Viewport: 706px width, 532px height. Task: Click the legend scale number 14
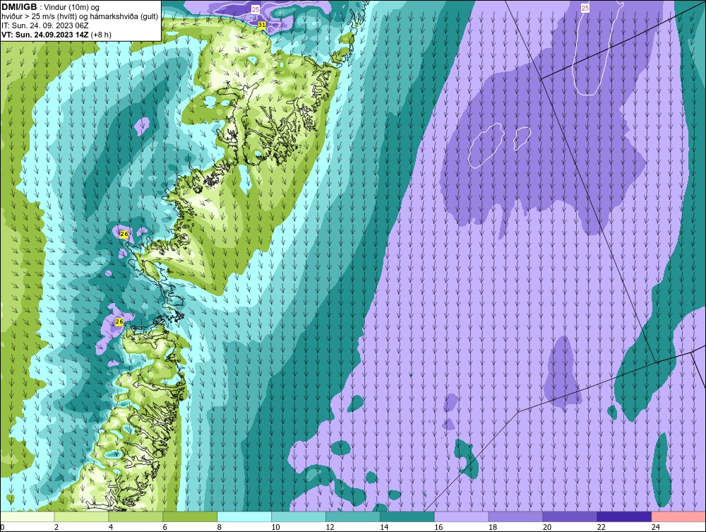(384, 527)
